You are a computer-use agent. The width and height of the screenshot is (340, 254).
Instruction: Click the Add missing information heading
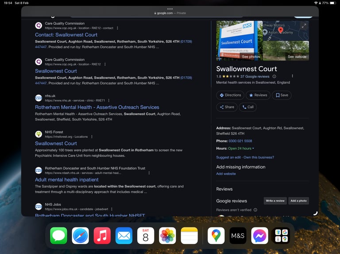(241, 167)
